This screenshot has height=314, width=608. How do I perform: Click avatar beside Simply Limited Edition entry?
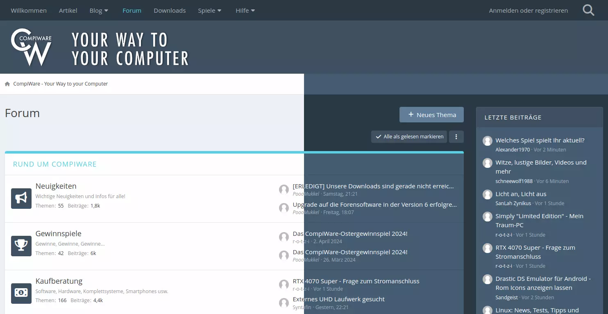pos(488,217)
